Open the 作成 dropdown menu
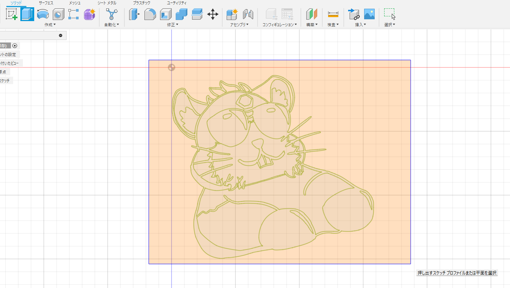The width and height of the screenshot is (510, 288). tap(50, 25)
